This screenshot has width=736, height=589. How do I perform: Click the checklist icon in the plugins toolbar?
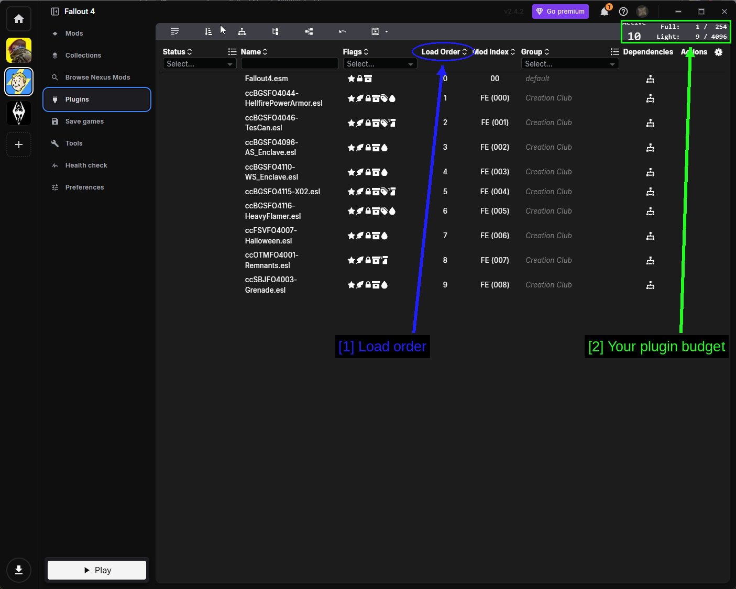point(175,31)
